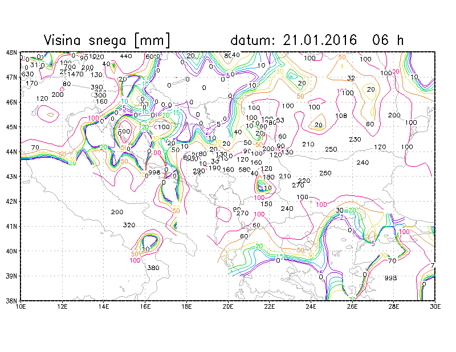This screenshot has width=456, height=352.
Task: Click the '43N' latitude axis label
Action: [x=11, y=177]
